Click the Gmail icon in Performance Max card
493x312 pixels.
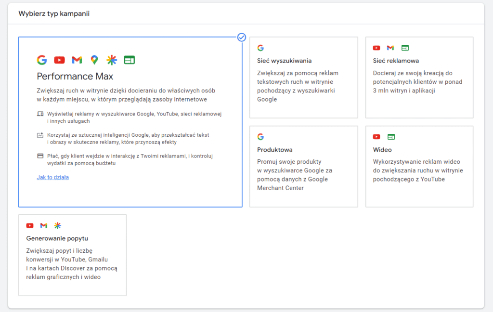click(x=77, y=60)
